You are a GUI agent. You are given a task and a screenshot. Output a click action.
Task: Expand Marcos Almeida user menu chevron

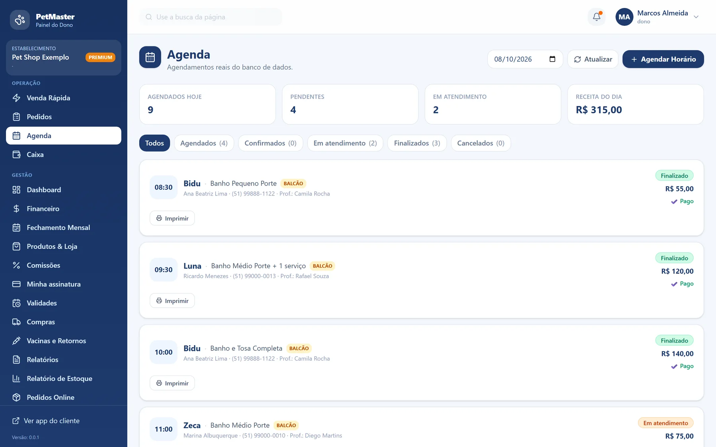[x=696, y=17]
